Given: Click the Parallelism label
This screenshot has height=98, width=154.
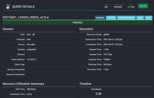Looking at the screenshot, I should [96, 89].
